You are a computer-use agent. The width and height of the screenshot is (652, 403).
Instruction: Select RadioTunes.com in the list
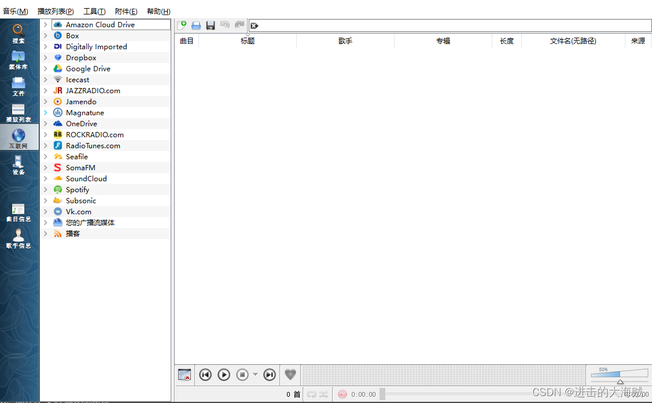click(x=93, y=146)
